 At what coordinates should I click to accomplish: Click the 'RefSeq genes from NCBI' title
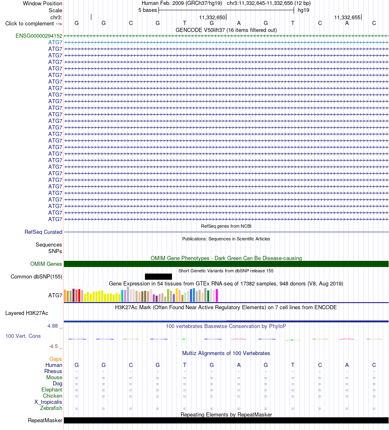coord(226,226)
